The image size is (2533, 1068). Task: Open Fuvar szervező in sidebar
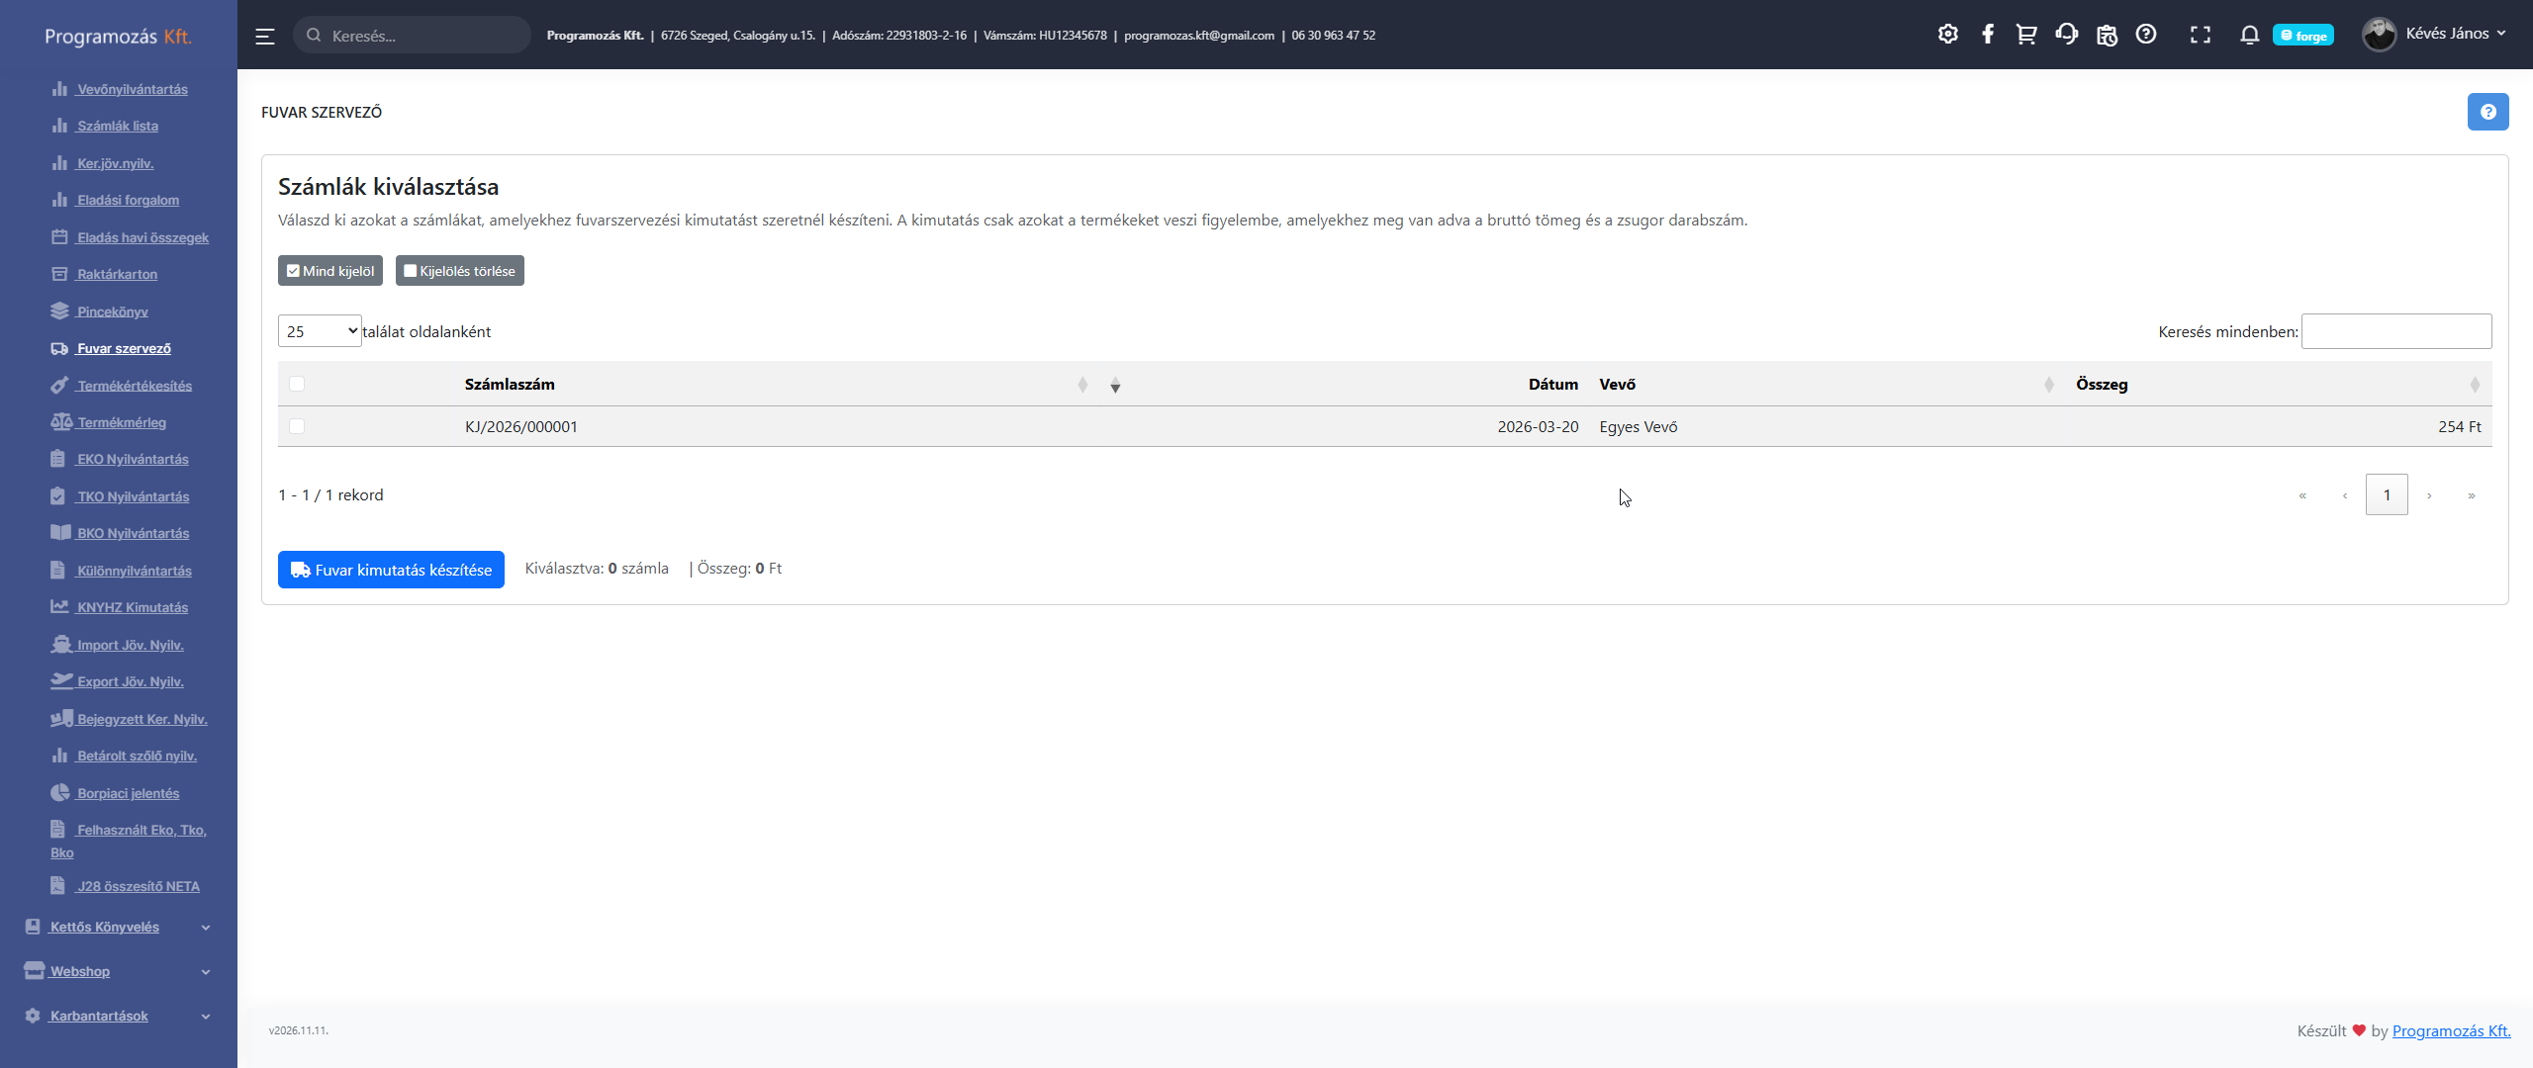[124, 348]
